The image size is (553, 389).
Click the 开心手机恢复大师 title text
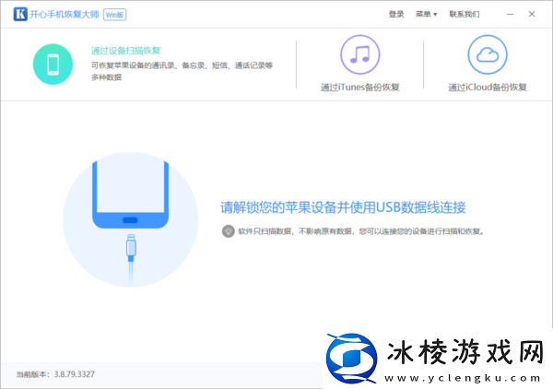65,14
